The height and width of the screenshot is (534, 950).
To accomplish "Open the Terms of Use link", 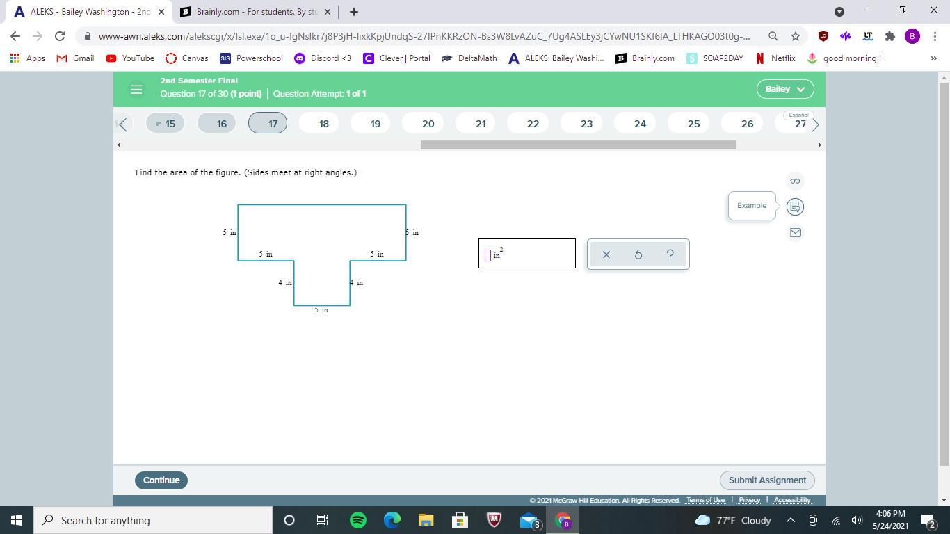I will click(705, 500).
